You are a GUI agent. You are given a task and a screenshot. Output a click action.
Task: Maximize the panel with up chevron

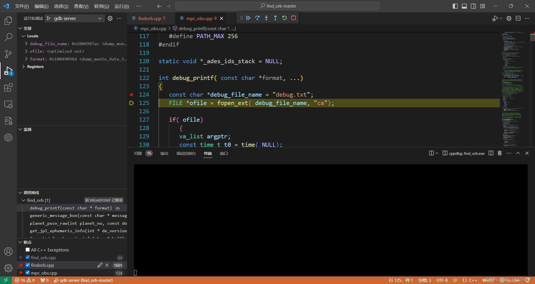click(x=518, y=153)
